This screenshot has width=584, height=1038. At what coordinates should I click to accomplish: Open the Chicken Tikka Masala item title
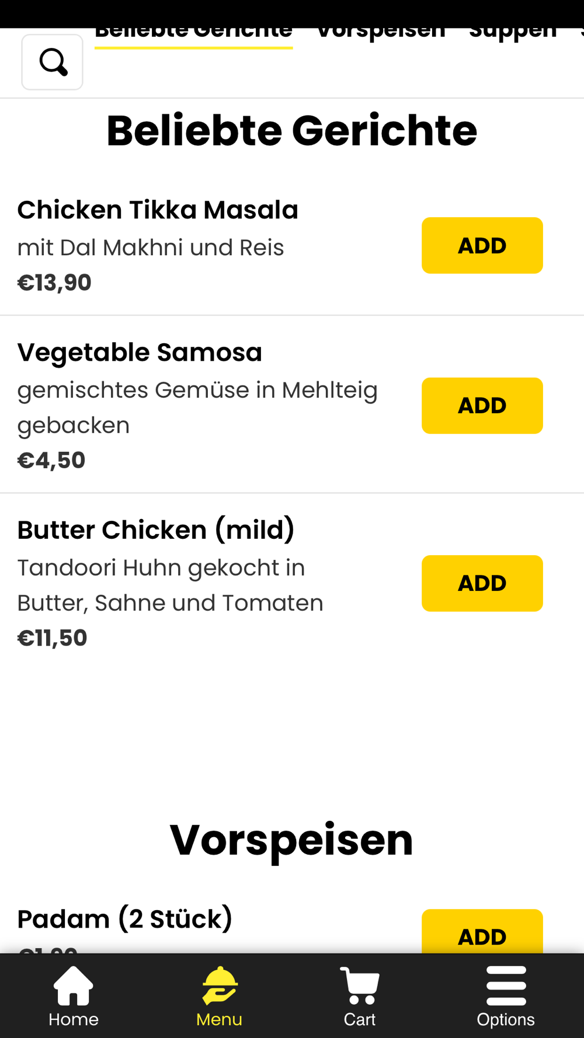click(x=158, y=210)
